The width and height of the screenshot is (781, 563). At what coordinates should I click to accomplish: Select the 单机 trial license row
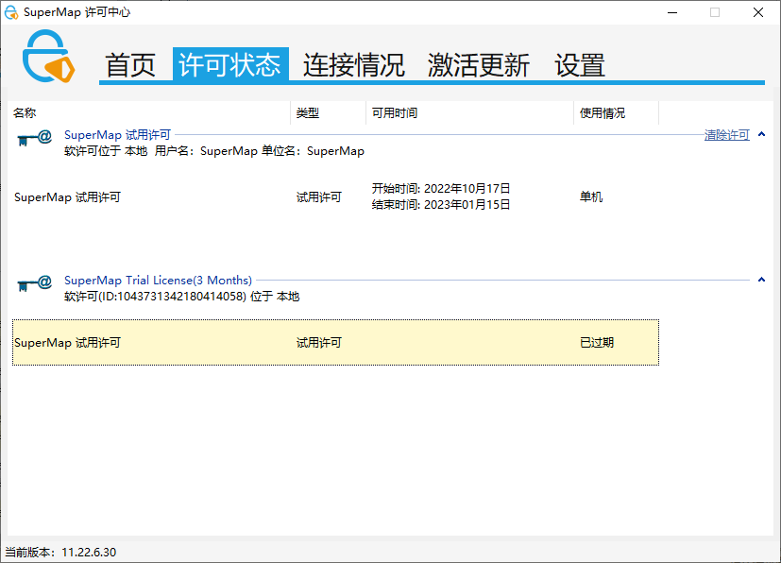tap(335, 197)
